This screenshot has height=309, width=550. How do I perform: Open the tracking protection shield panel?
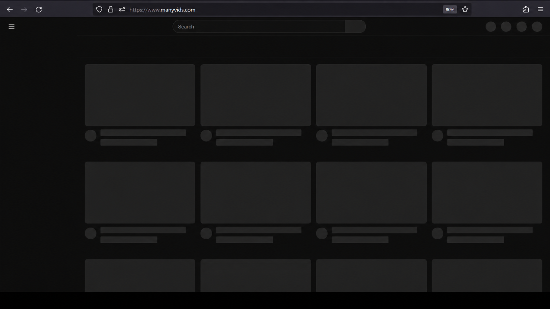tap(99, 10)
